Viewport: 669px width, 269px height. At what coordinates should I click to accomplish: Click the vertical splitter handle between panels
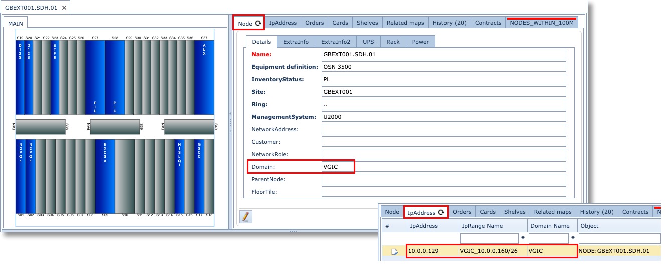(230, 122)
